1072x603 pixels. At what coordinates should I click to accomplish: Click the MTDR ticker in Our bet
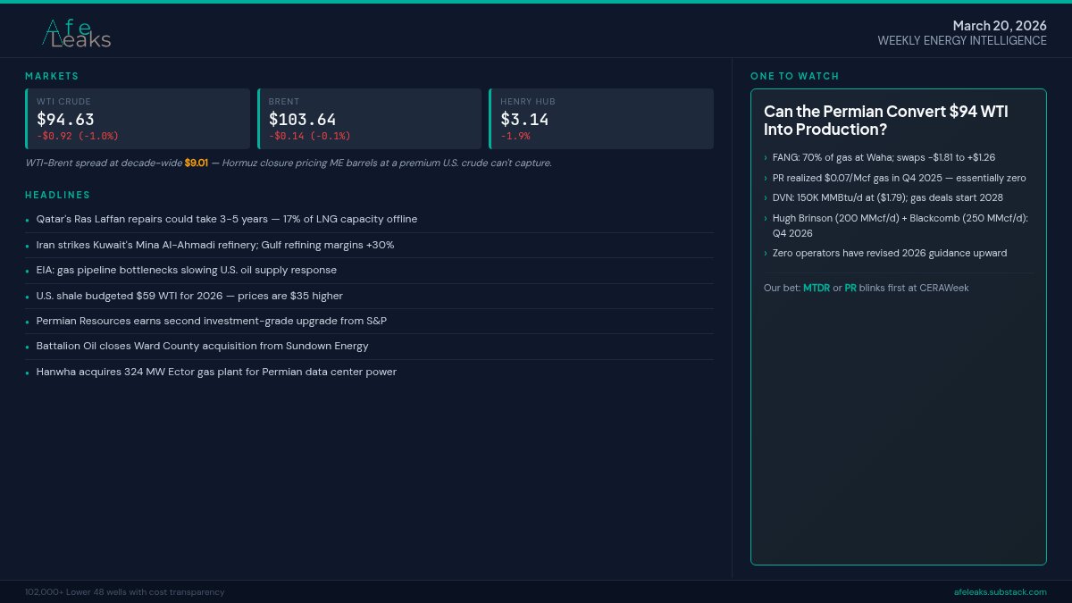point(817,288)
